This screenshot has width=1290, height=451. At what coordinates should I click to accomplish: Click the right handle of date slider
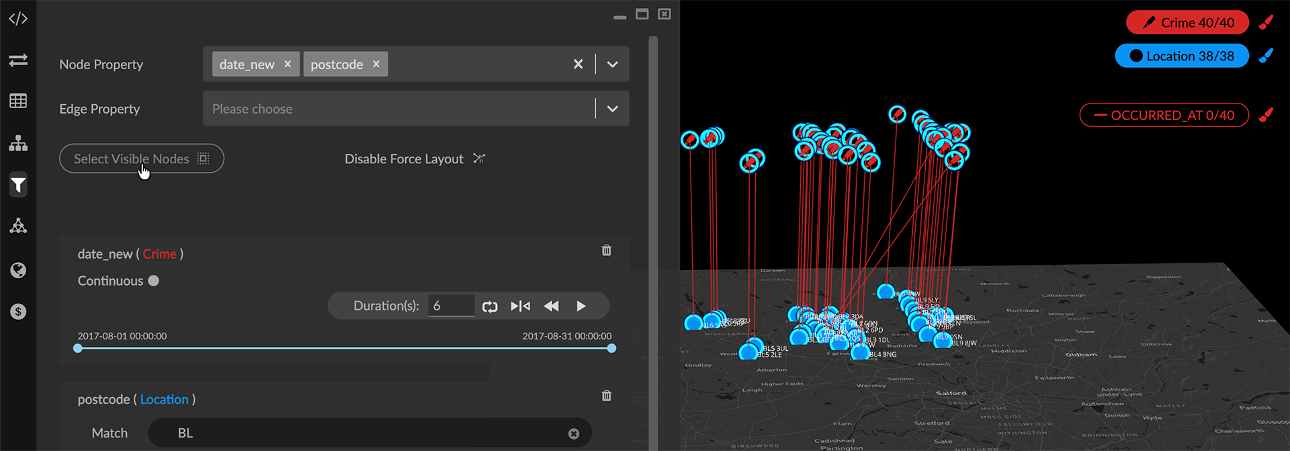611,348
